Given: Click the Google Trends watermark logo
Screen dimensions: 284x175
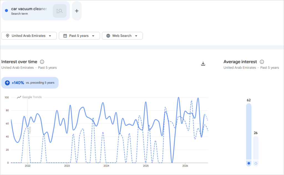Looking at the screenshot, I should coord(29,97).
